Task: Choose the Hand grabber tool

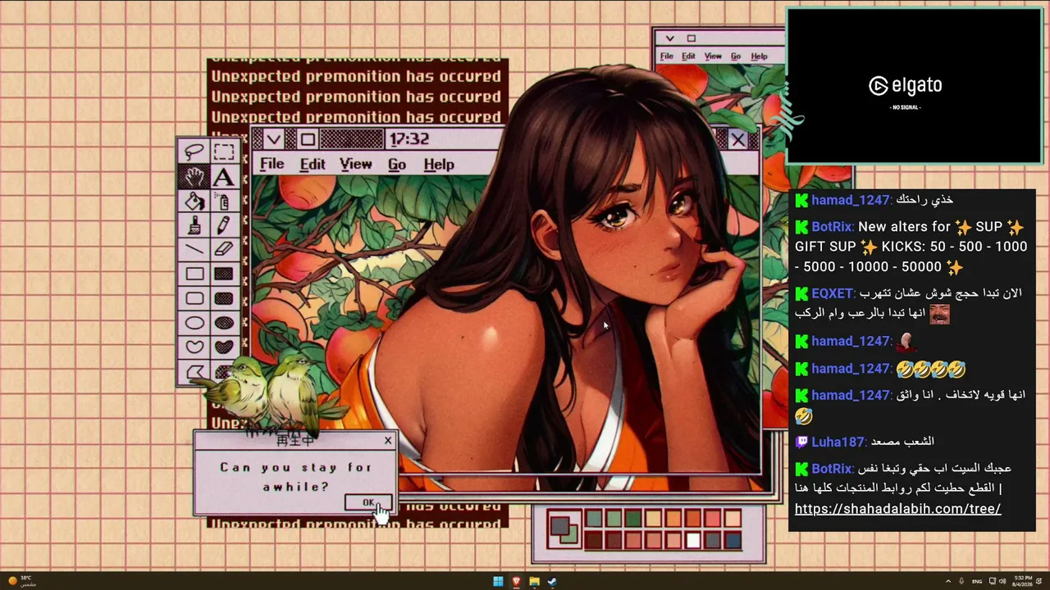Action: [194, 176]
